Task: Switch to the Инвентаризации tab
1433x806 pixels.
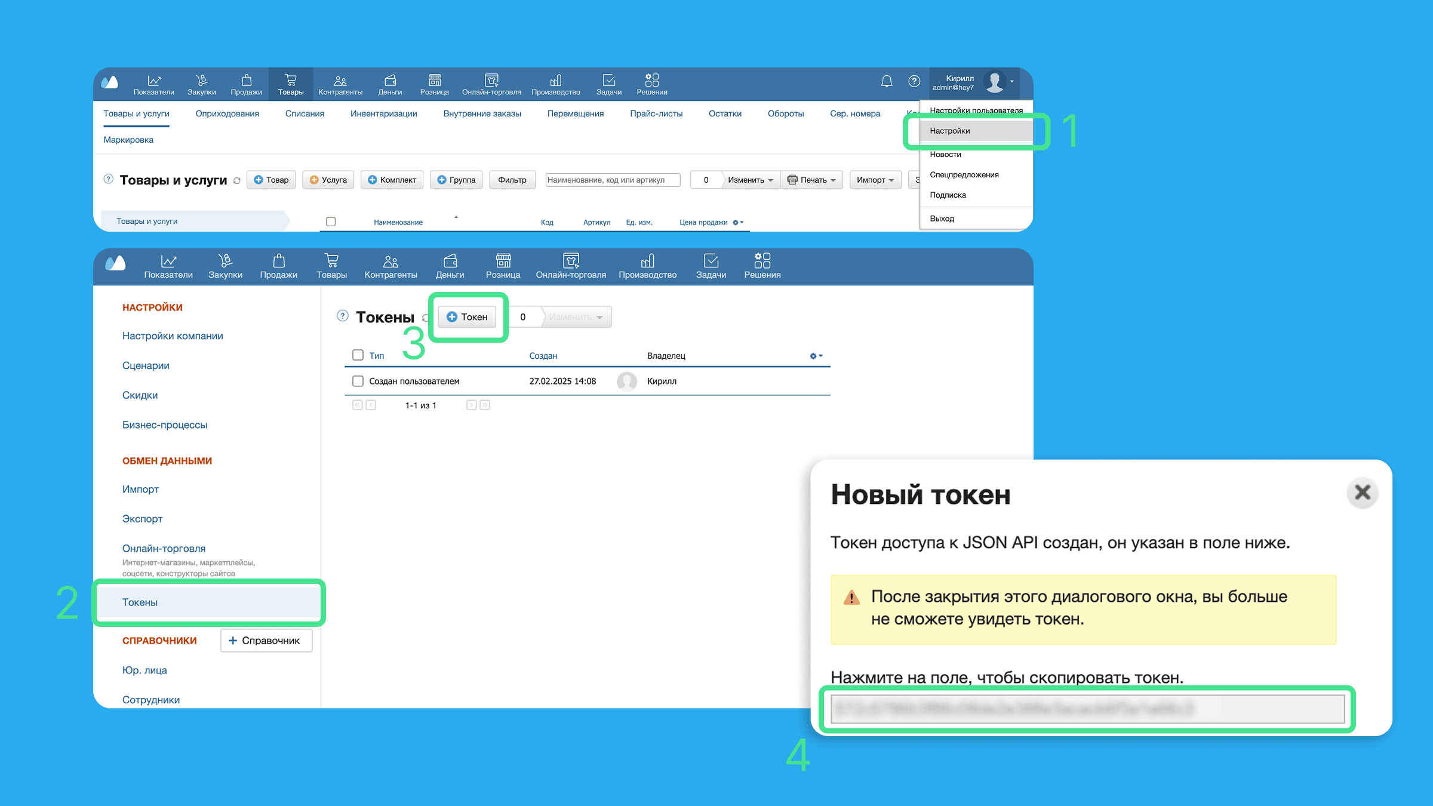Action: [383, 113]
